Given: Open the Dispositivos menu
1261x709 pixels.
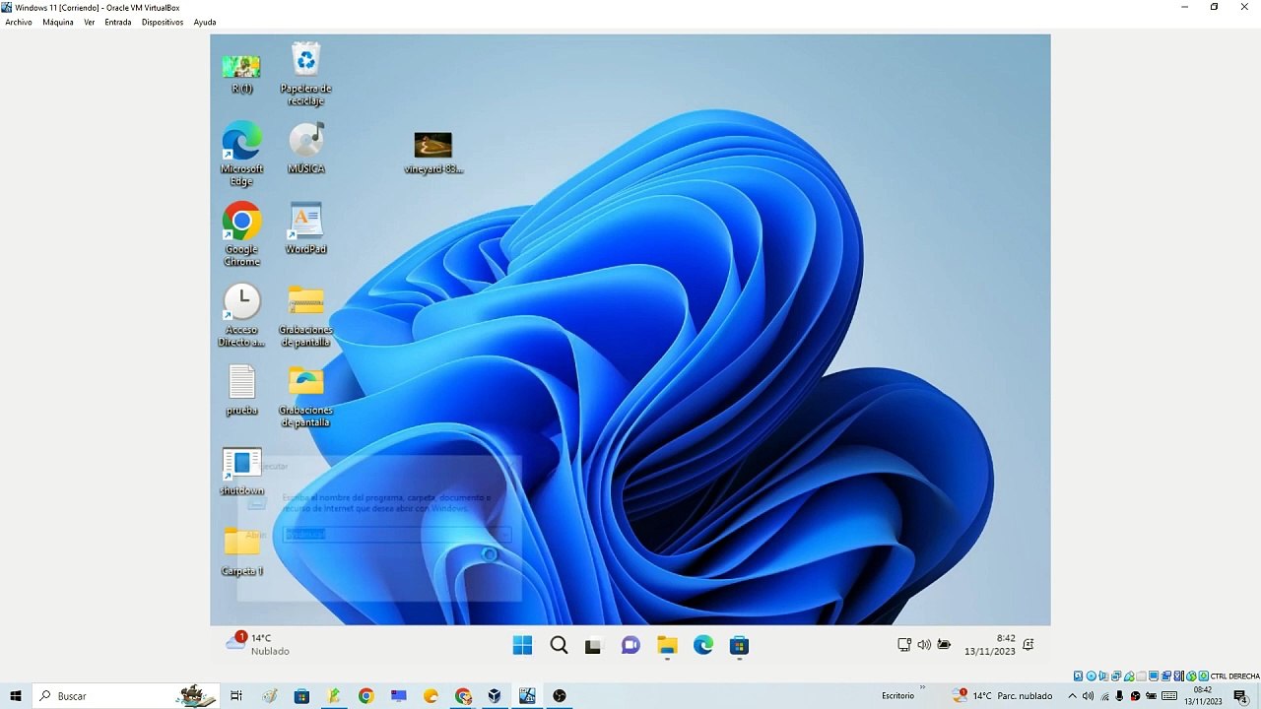Looking at the screenshot, I should click(x=163, y=22).
